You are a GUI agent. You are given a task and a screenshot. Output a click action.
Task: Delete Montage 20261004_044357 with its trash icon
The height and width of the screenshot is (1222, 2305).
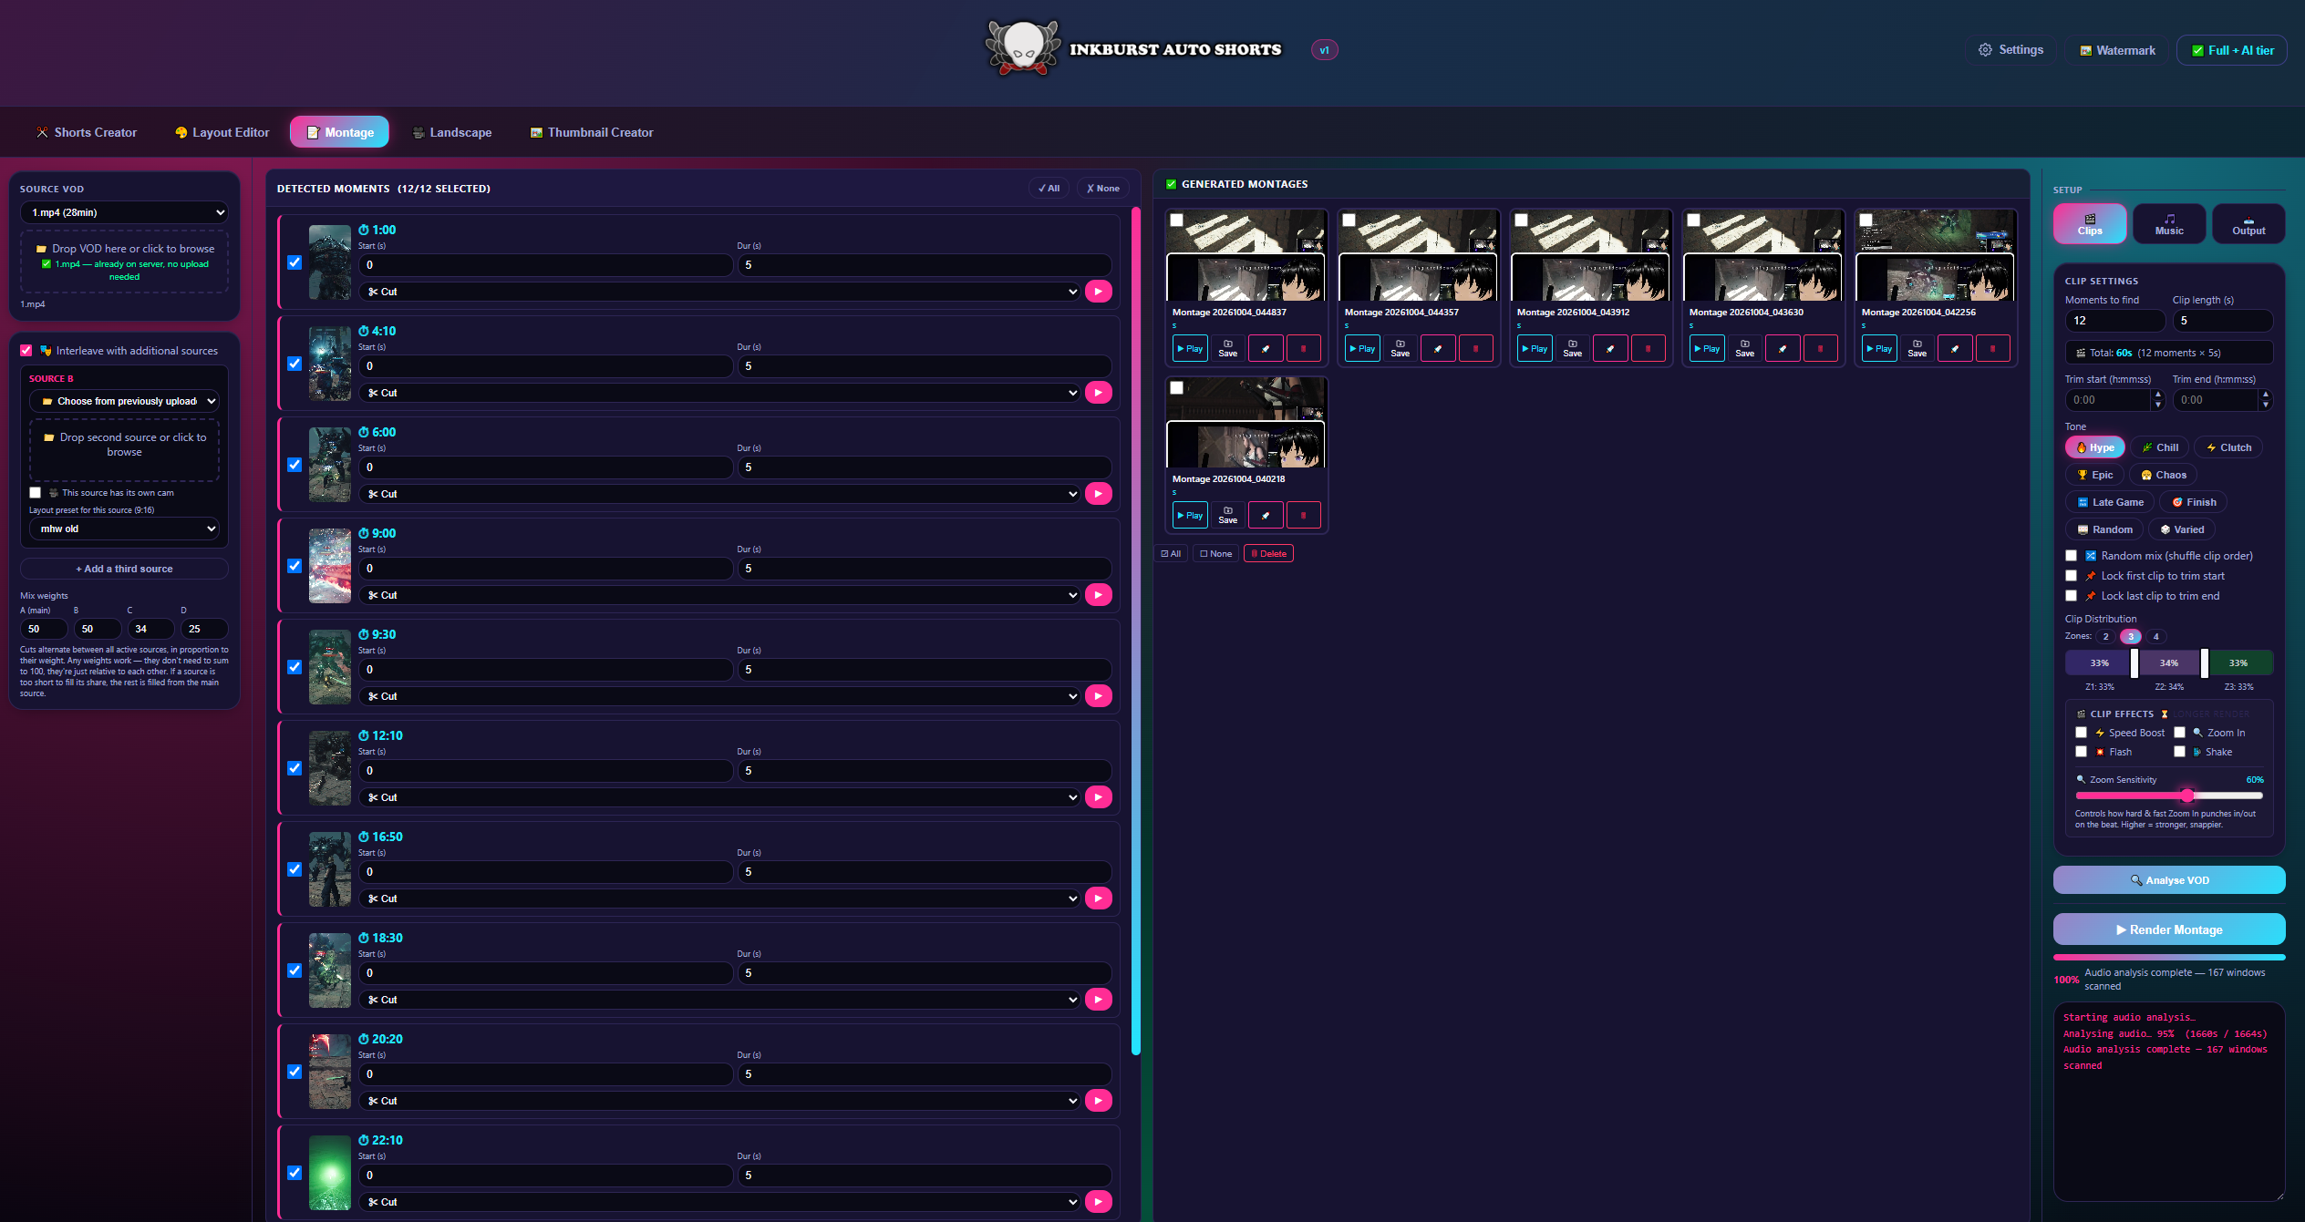click(x=1475, y=349)
